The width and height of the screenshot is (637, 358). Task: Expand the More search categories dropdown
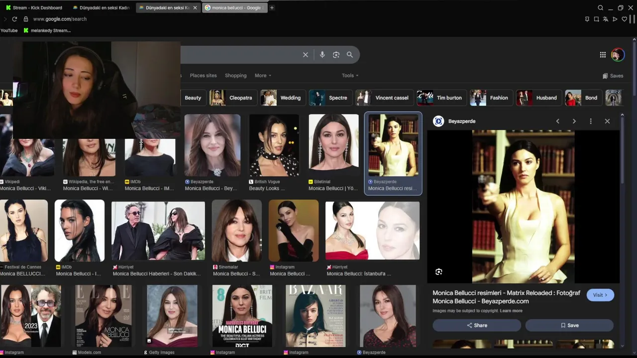(x=263, y=76)
